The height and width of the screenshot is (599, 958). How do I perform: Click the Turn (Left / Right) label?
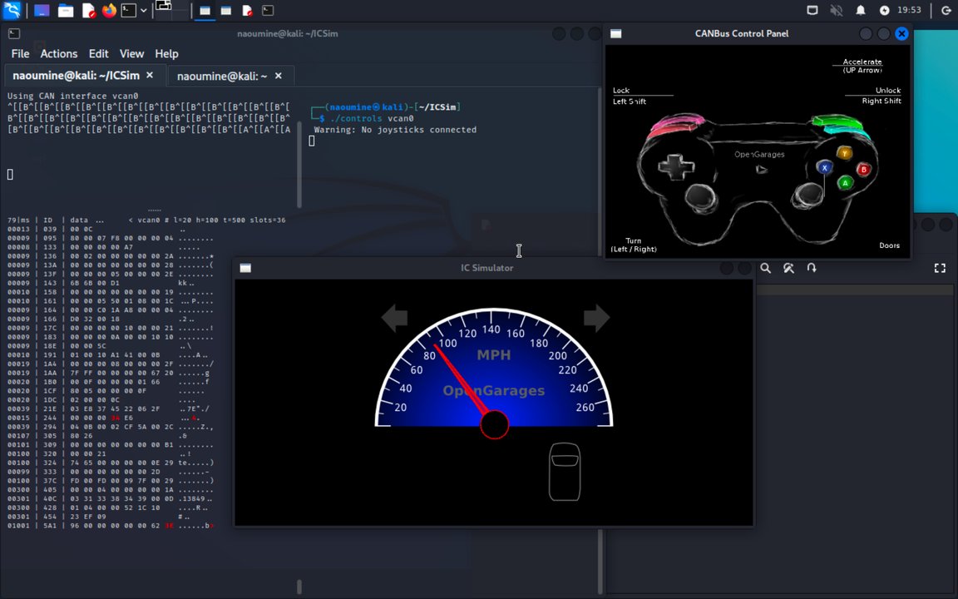click(x=634, y=245)
